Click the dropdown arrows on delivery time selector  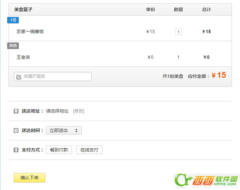coord(77,130)
